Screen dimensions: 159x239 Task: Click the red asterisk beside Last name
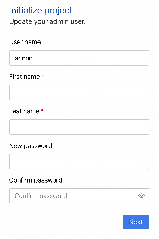click(43, 110)
